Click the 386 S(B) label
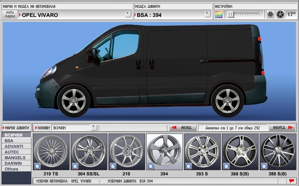Viewport: 299px width, 186px height. click(x=277, y=174)
